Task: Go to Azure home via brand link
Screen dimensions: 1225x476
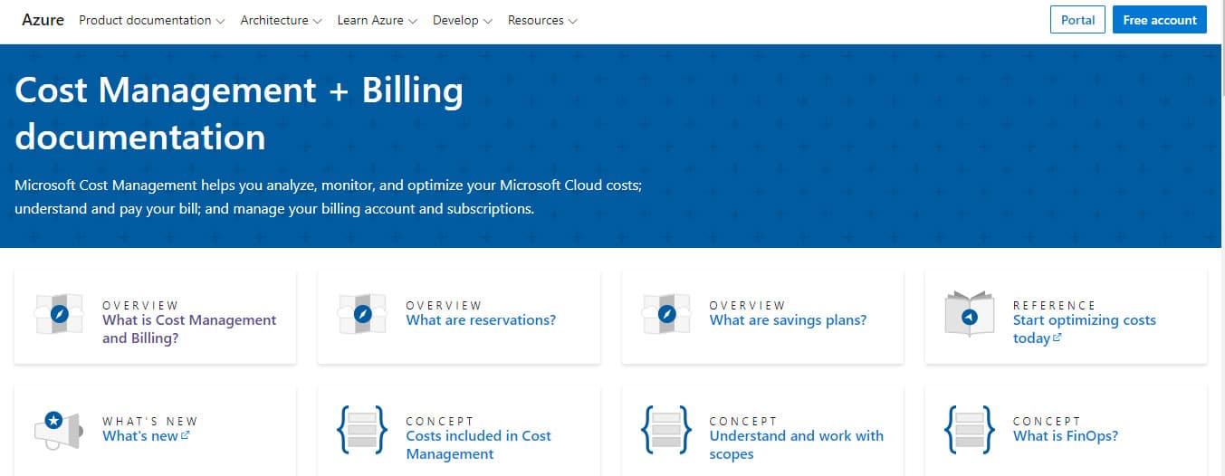Action: 43,20
